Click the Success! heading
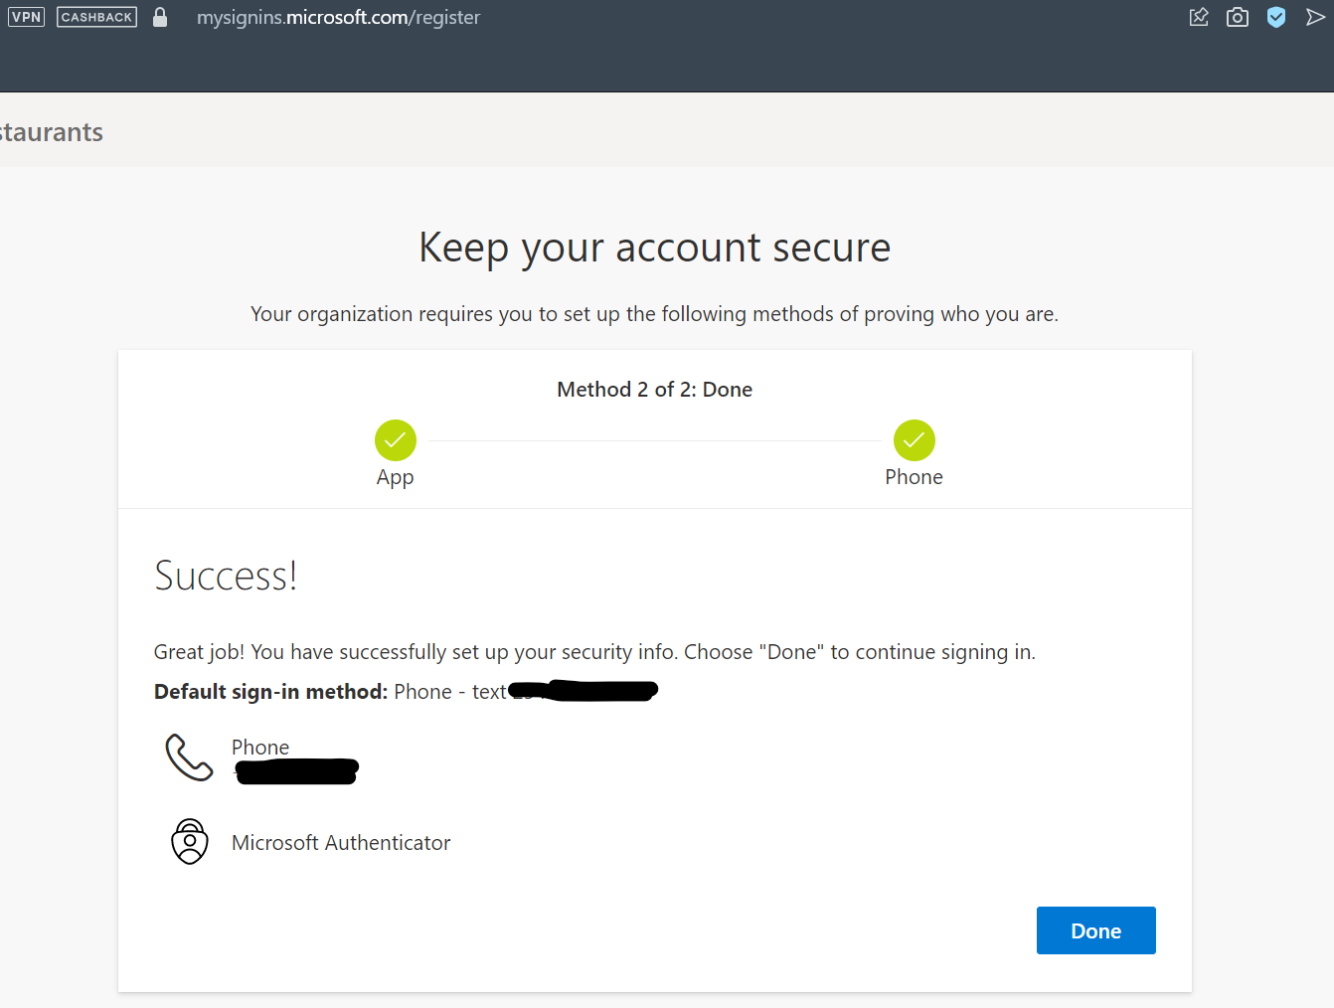Image resolution: width=1334 pixels, height=1008 pixels. pyautogui.click(x=226, y=577)
